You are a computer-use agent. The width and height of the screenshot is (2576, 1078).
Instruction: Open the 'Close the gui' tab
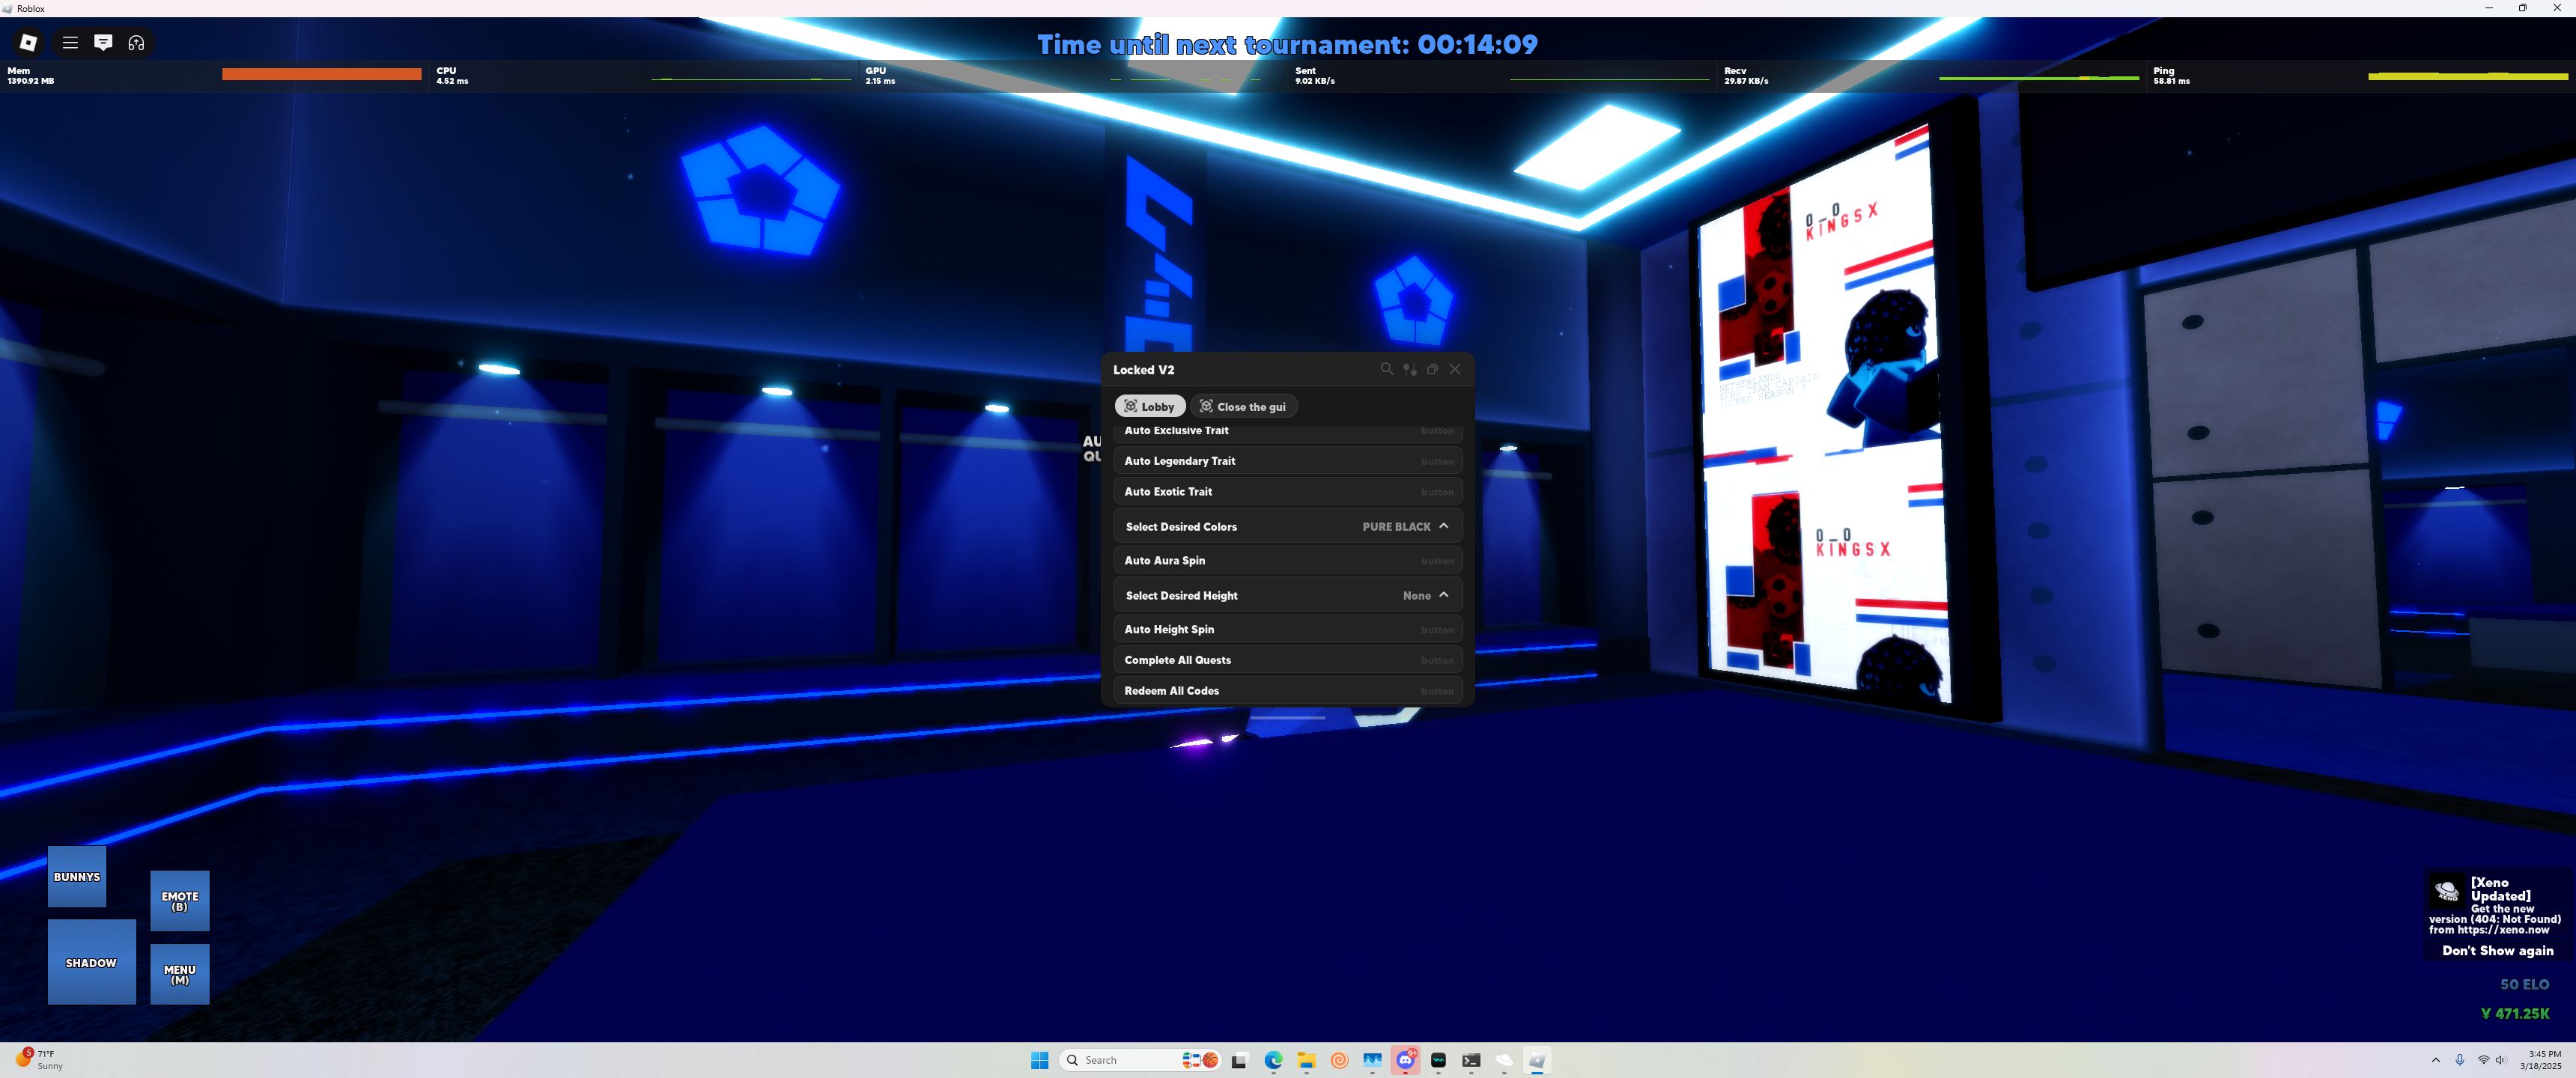(1243, 406)
